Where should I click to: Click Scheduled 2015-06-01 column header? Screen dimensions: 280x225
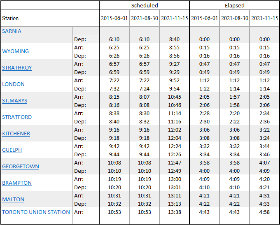click(x=114, y=19)
